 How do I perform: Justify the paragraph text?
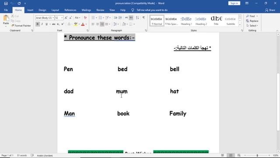pos(107,24)
